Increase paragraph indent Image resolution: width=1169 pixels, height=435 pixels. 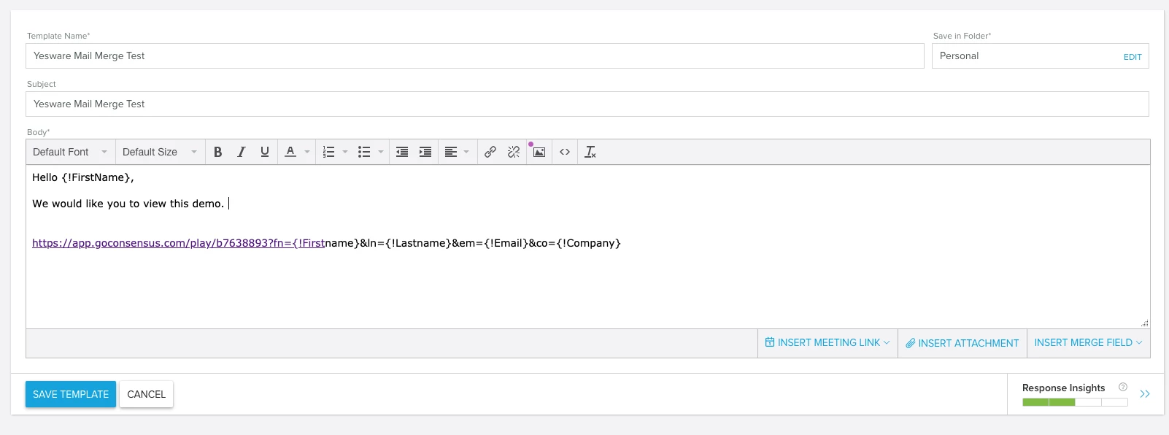(x=425, y=152)
